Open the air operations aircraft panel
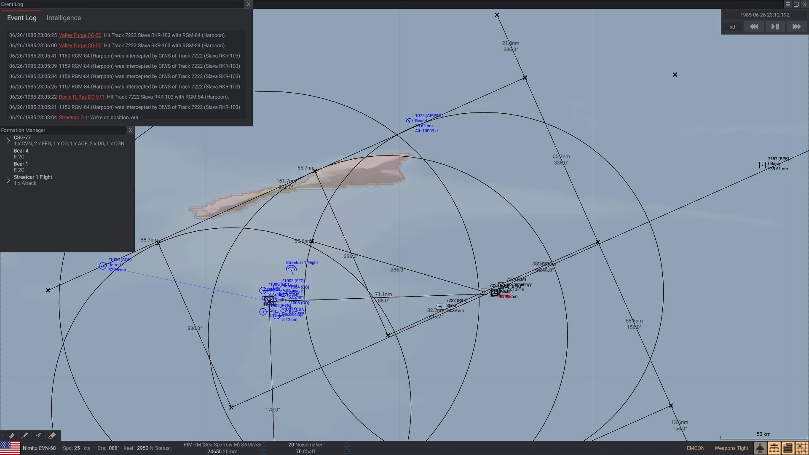Viewport: 809px width, 455px height. click(760, 448)
